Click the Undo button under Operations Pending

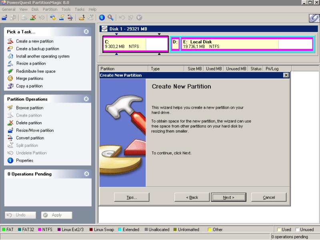[x=20, y=215]
